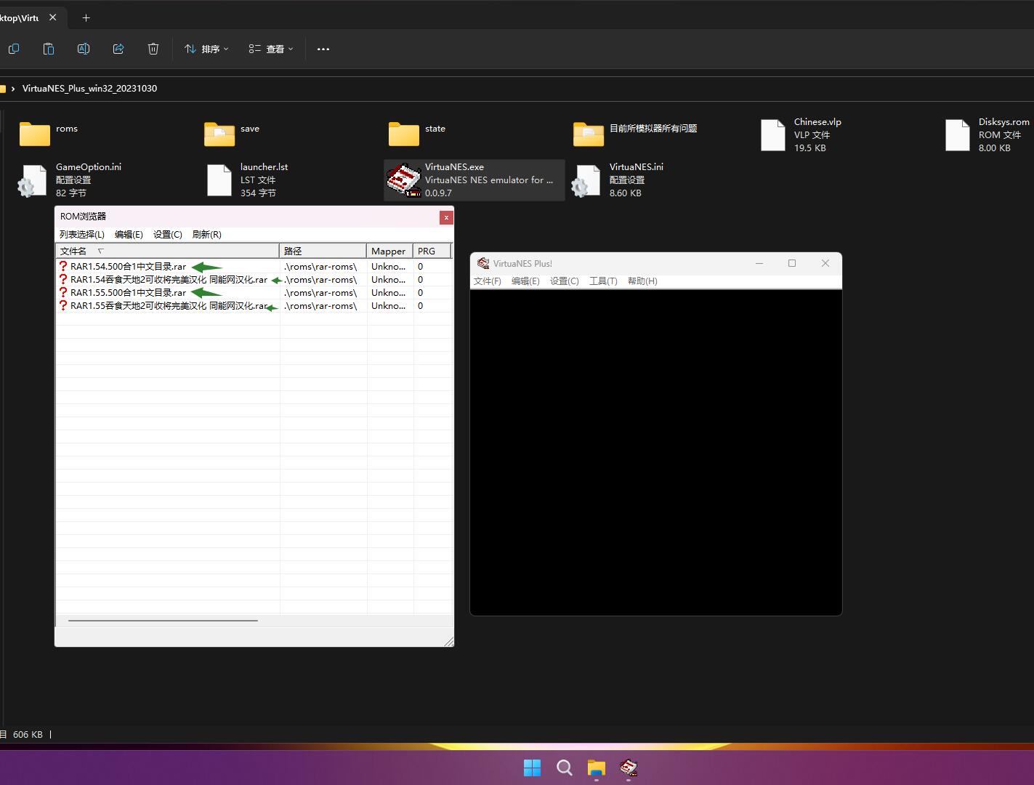Select the Chinese.vlp file
1034x785 pixels.
(x=800, y=134)
